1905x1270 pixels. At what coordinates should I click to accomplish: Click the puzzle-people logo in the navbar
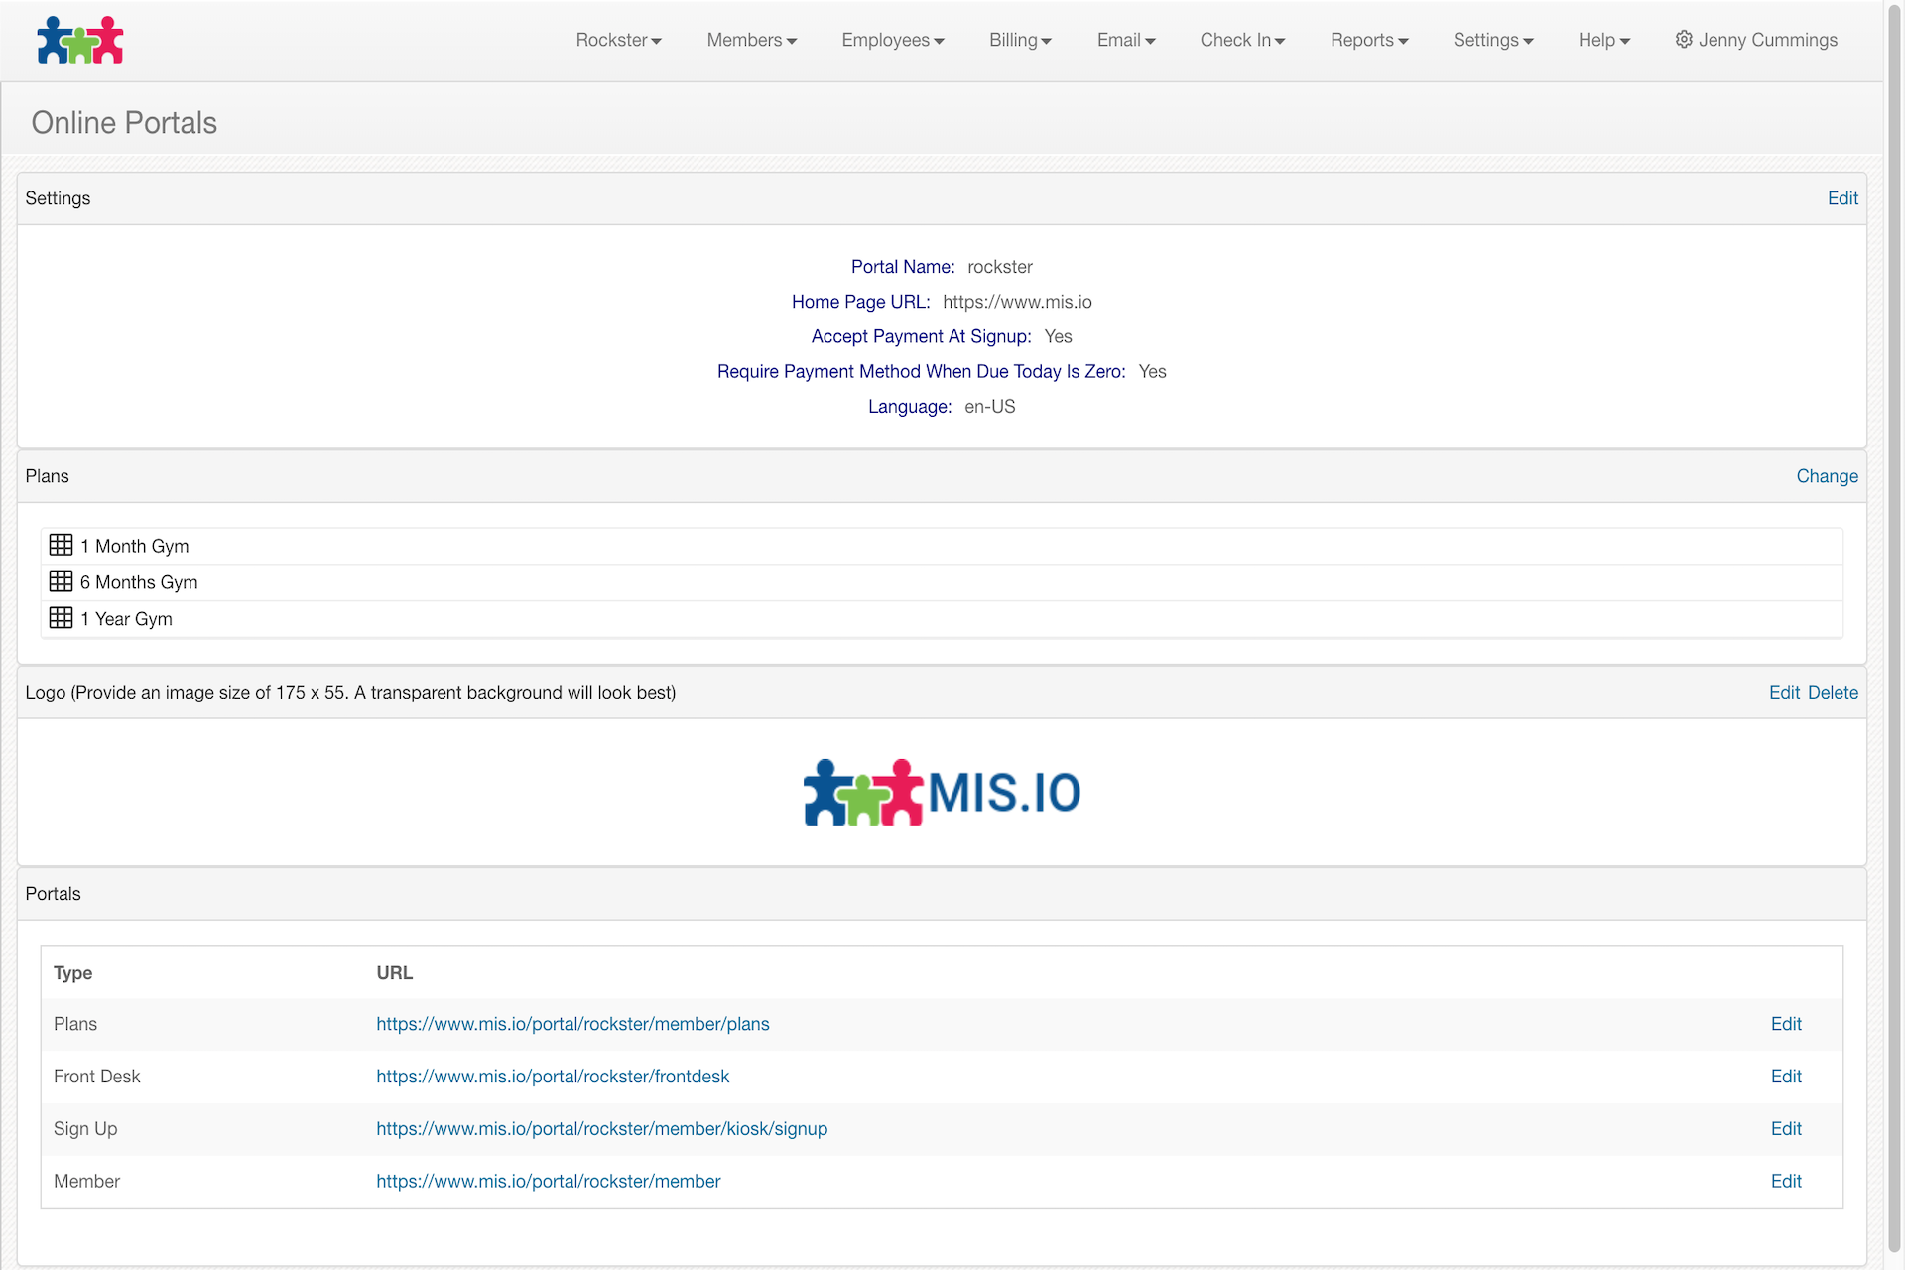click(x=80, y=40)
